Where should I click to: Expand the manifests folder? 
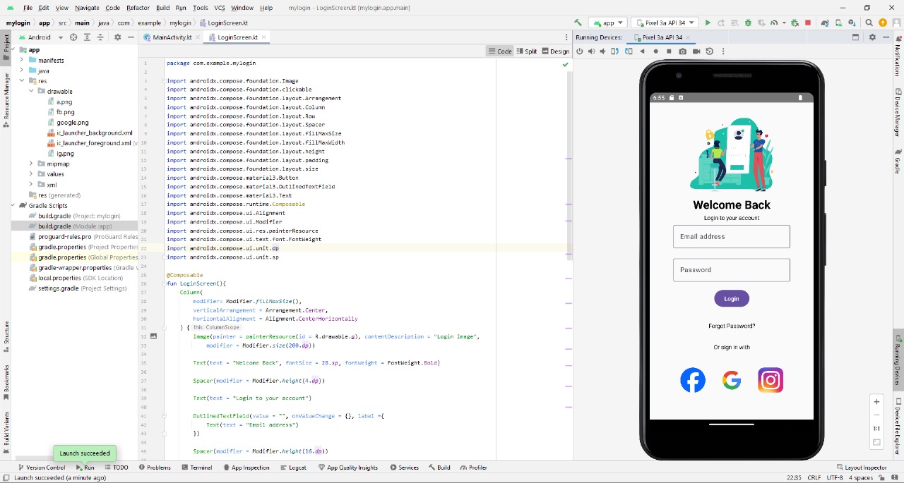pyautogui.click(x=22, y=60)
